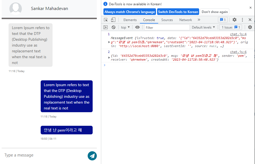Clear the console output

[113, 27]
